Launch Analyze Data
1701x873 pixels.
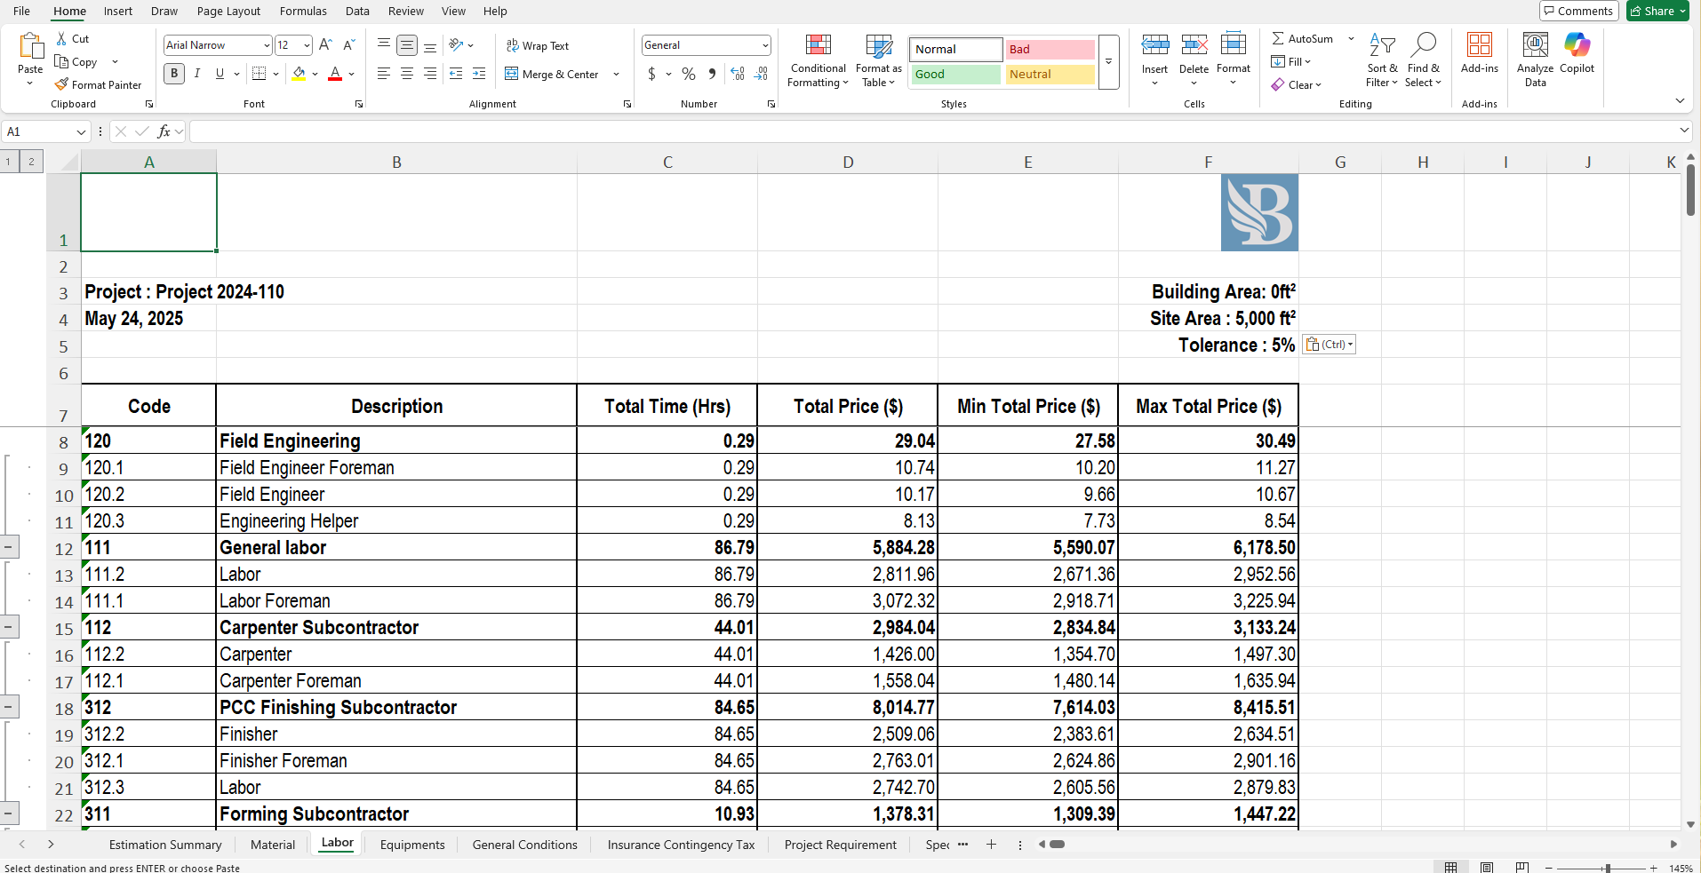coord(1535,60)
